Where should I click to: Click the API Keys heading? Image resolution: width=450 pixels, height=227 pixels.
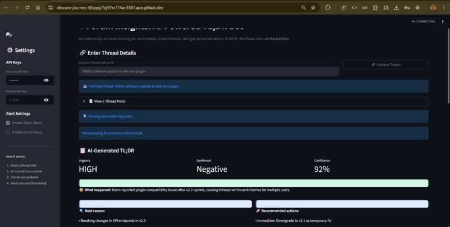(x=13, y=62)
